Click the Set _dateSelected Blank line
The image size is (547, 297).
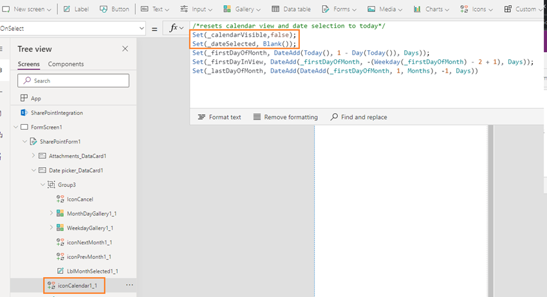click(x=244, y=44)
